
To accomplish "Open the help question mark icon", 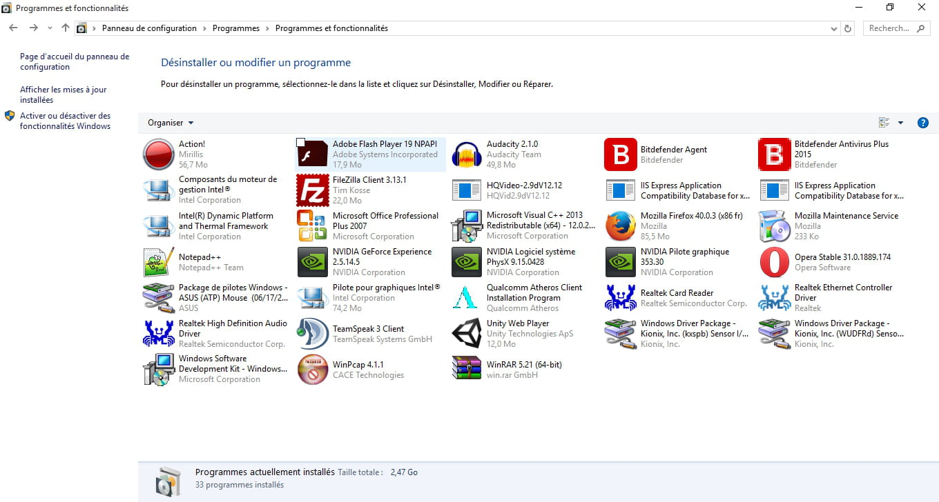I will (922, 123).
